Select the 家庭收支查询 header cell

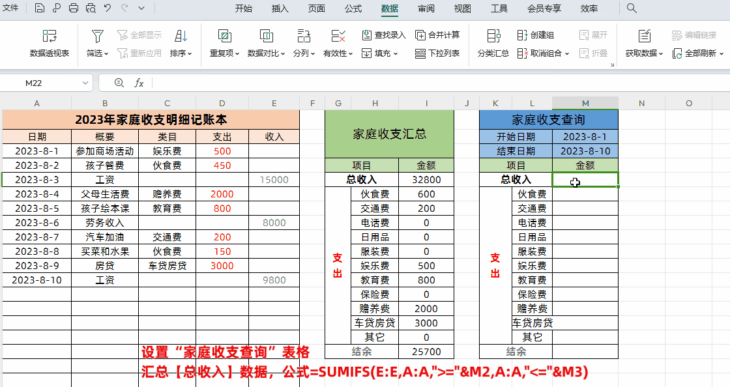coord(548,119)
